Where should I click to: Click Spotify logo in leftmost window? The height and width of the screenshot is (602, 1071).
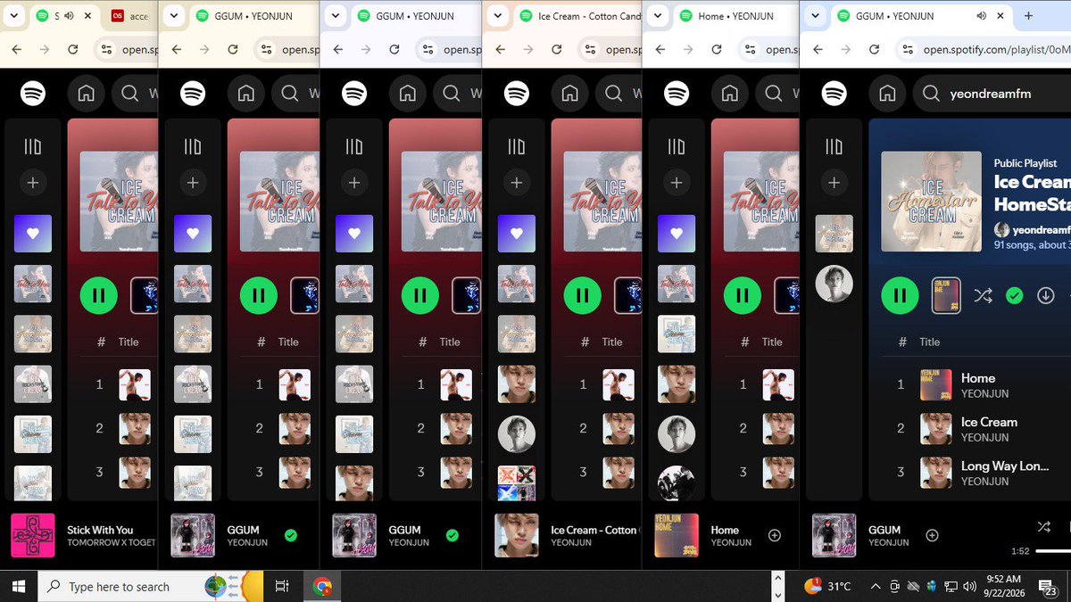tap(33, 93)
